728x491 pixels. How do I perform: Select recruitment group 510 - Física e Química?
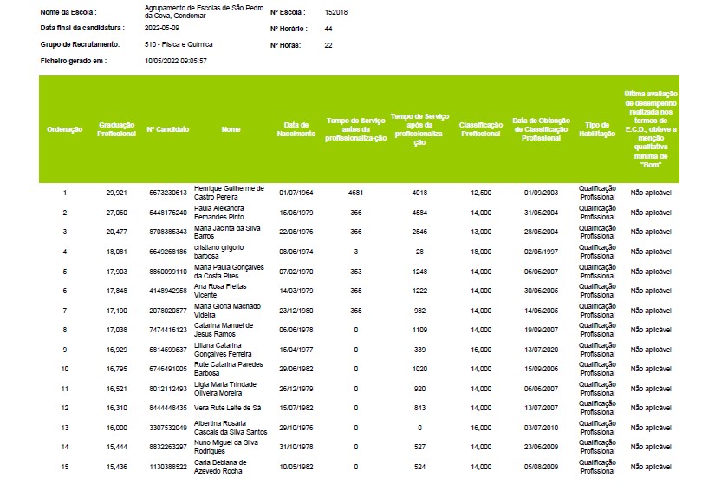pos(179,44)
